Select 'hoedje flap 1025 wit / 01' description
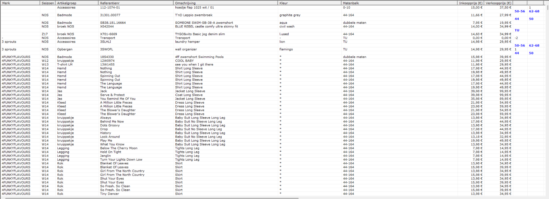This screenshot has height=199, width=549. coord(194,8)
